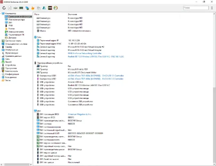Select the Датчики sensors tree item

[12, 38]
